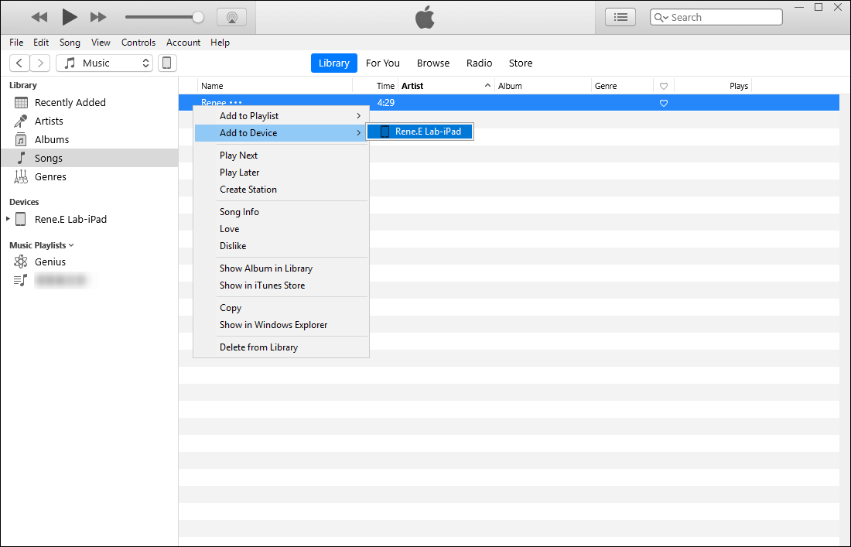Choose Show Album in Library
Image resolution: width=851 pixels, height=547 pixels.
(282, 268)
